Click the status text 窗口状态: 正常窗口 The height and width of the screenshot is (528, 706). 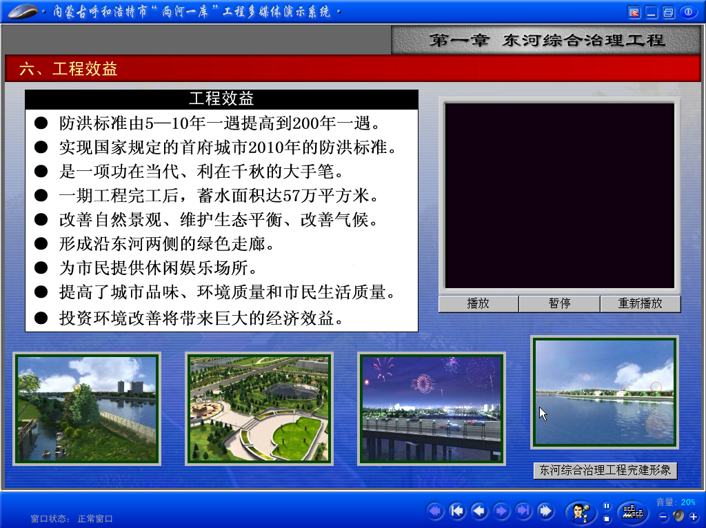72,519
